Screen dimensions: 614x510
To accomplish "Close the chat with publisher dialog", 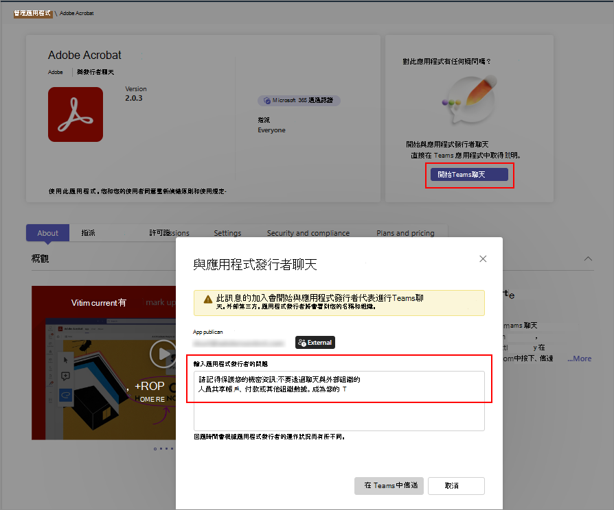I will (483, 258).
